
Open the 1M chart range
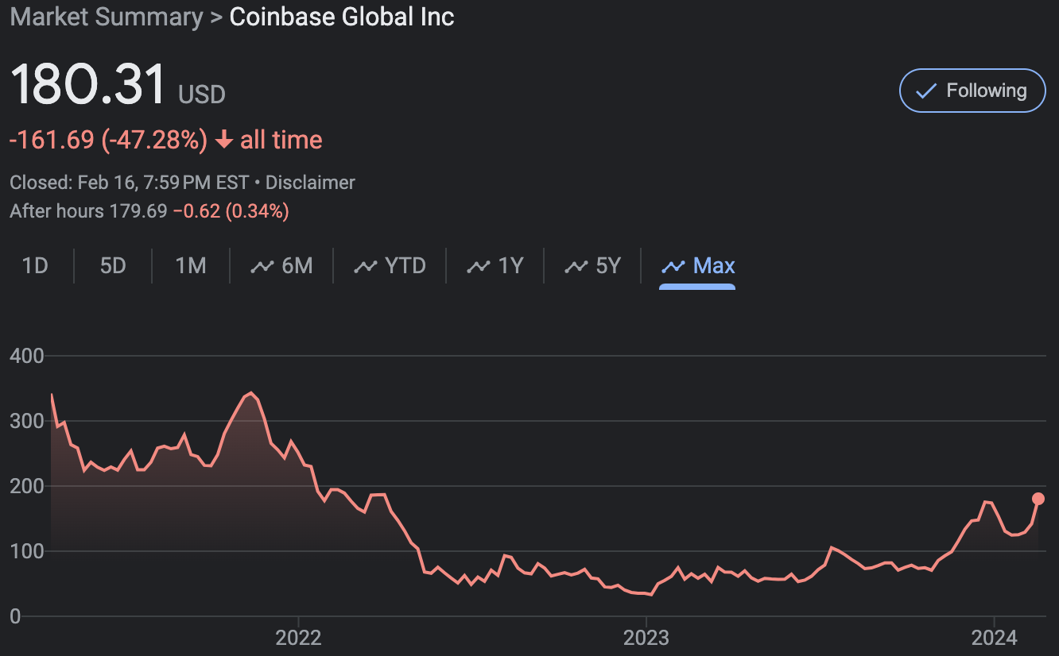coord(190,265)
